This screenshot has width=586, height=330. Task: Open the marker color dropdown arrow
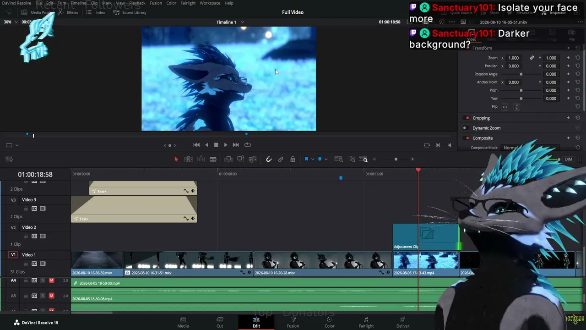click(x=326, y=159)
